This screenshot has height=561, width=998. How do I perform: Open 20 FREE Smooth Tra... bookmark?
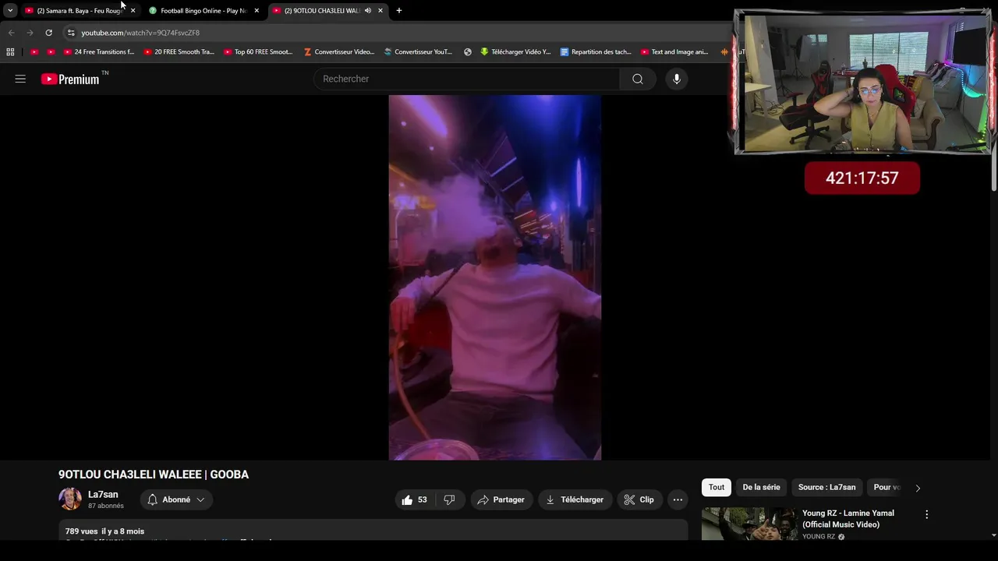click(179, 52)
